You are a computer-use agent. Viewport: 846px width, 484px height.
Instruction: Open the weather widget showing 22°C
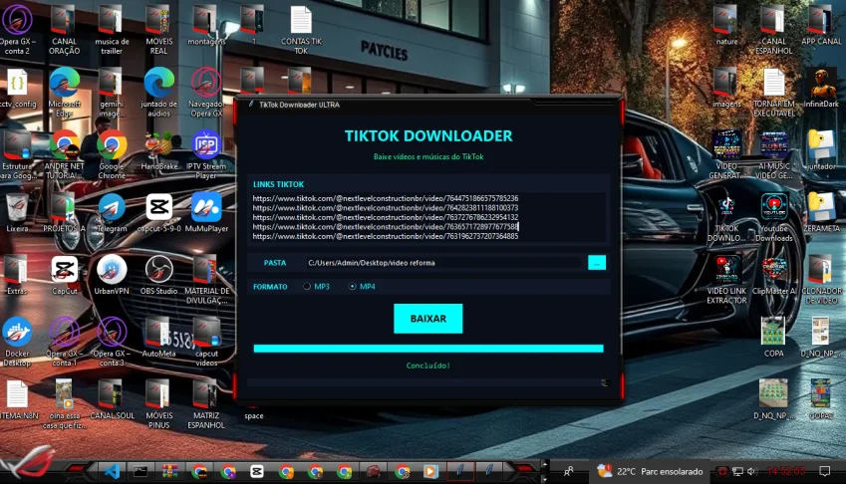pyautogui.click(x=650, y=472)
